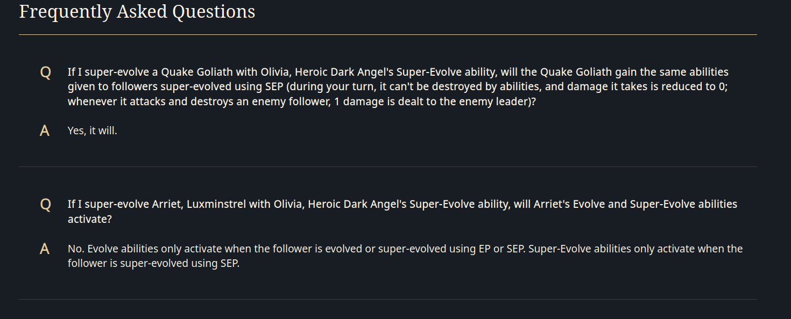Select the "Frequently Asked Questions" heading

137,11
